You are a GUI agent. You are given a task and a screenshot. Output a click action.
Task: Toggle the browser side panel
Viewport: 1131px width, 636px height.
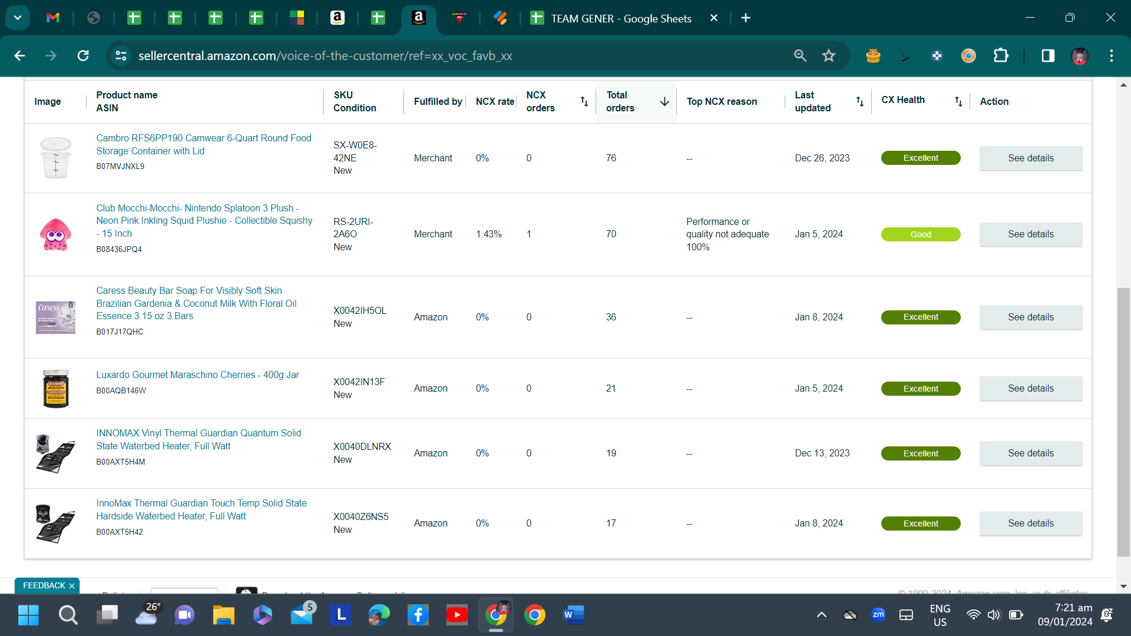tap(1048, 56)
